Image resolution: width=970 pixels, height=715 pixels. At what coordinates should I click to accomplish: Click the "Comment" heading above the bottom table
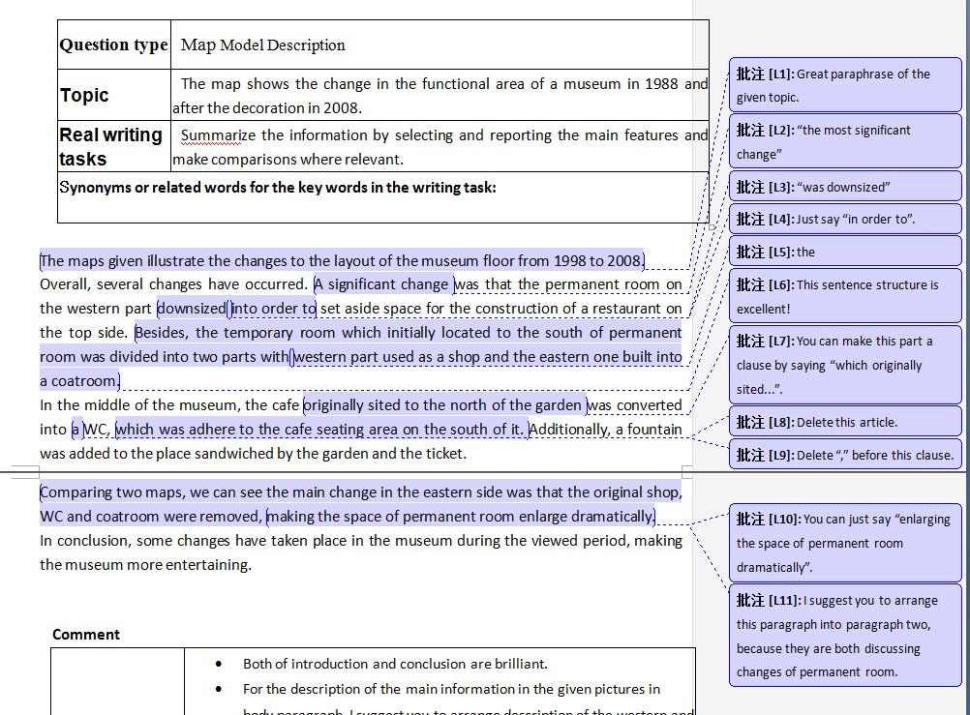[x=86, y=635]
